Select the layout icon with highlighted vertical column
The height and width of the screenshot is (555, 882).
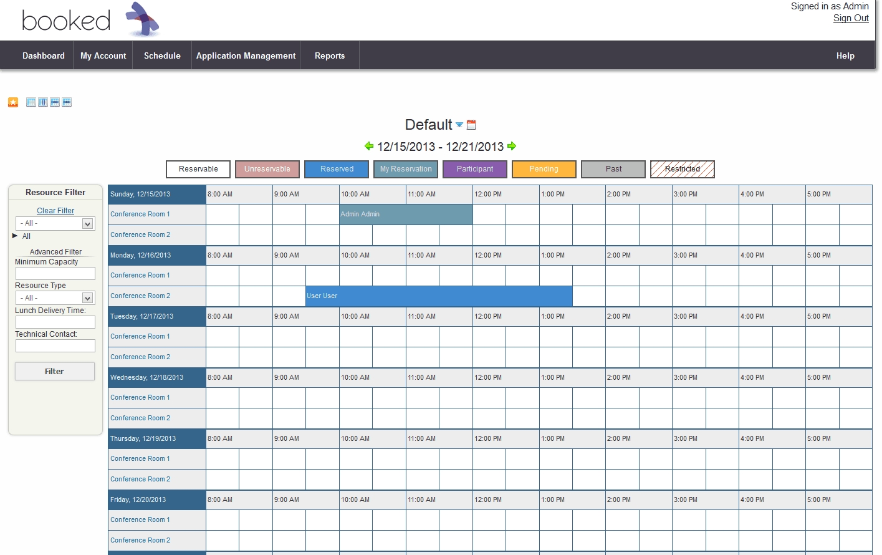click(x=43, y=102)
